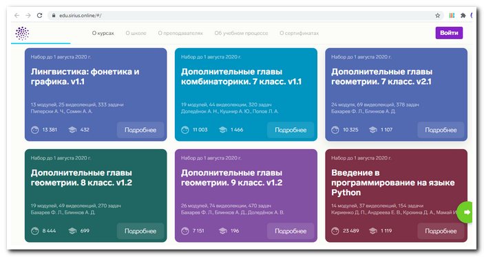484x257 pixels.
Task: Click the graduation cap icon on Python card
Action: [x=373, y=231]
